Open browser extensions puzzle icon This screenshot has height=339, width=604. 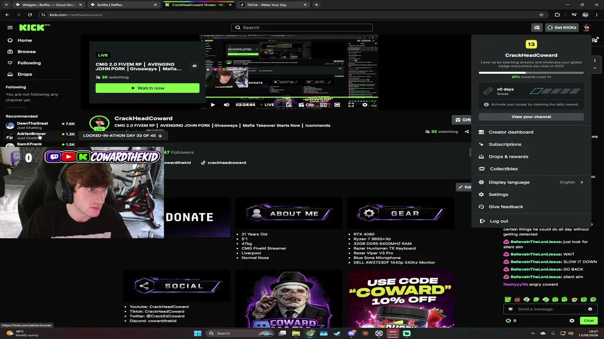(x=557, y=15)
